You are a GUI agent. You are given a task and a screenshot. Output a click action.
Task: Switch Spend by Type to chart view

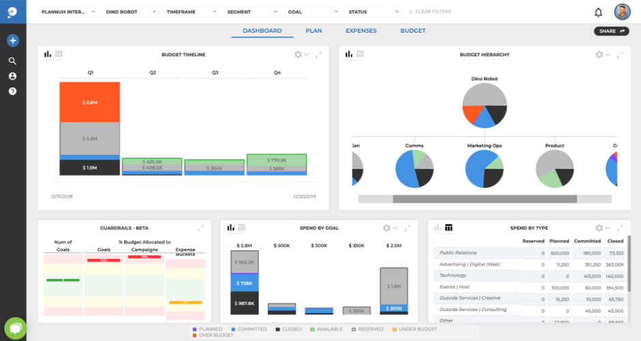click(x=438, y=228)
